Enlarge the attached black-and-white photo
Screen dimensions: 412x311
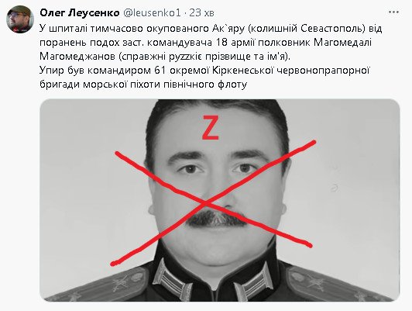[220, 200]
